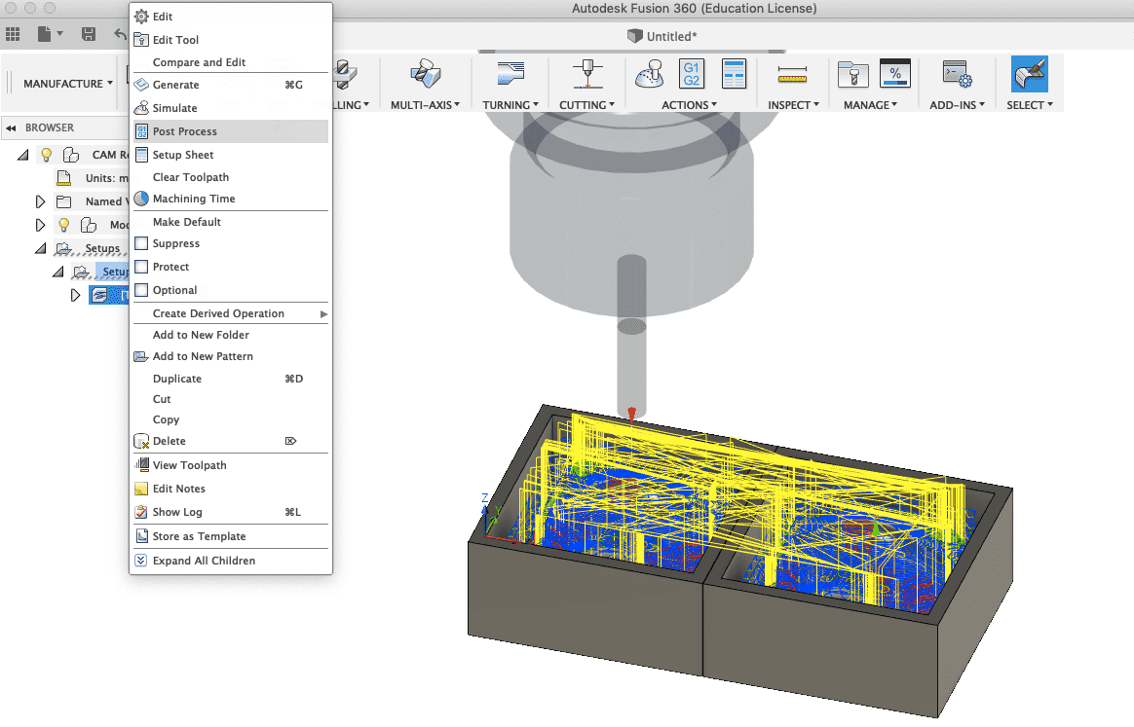The height and width of the screenshot is (727, 1134).
Task: Expand the selected operation tree node
Action: [75, 295]
